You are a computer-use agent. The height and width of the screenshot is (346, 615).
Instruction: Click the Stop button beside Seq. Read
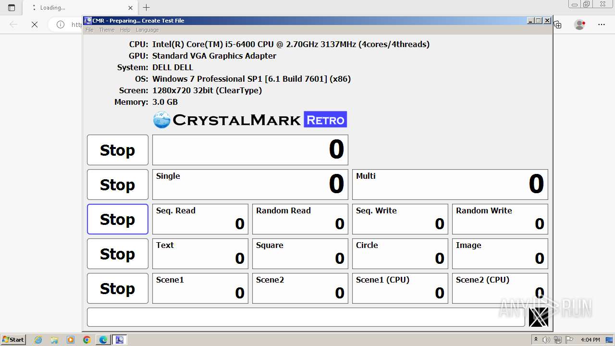[118, 219]
